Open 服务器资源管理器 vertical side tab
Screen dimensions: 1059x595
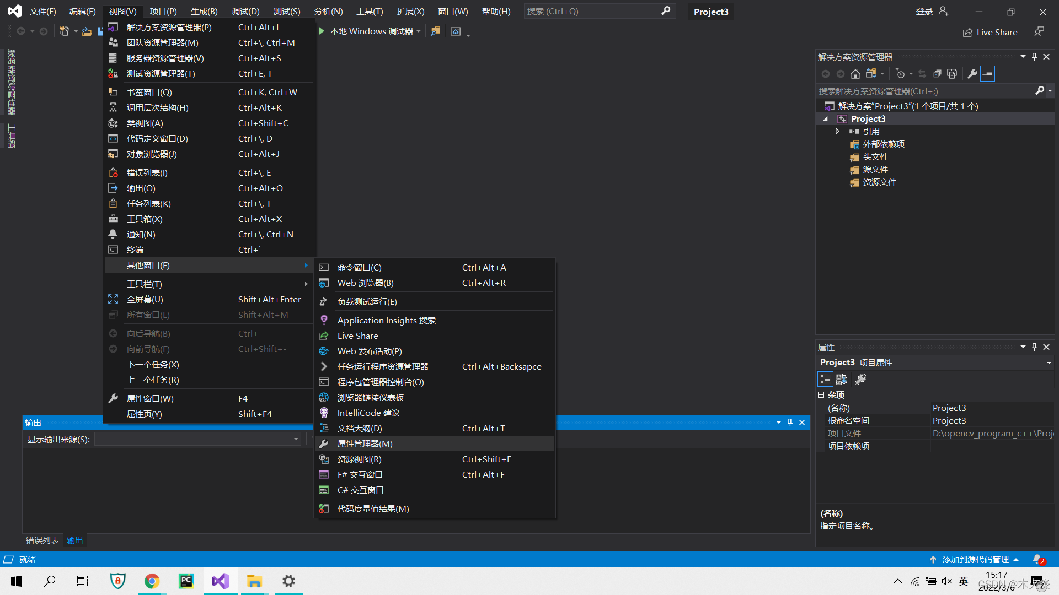point(12,82)
